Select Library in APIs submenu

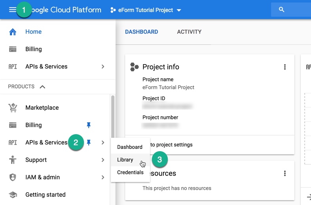[x=130, y=160]
